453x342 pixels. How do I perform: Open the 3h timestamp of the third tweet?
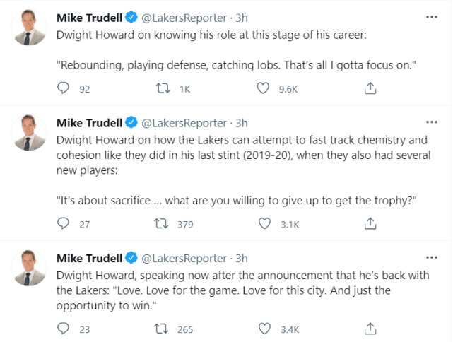click(242, 256)
